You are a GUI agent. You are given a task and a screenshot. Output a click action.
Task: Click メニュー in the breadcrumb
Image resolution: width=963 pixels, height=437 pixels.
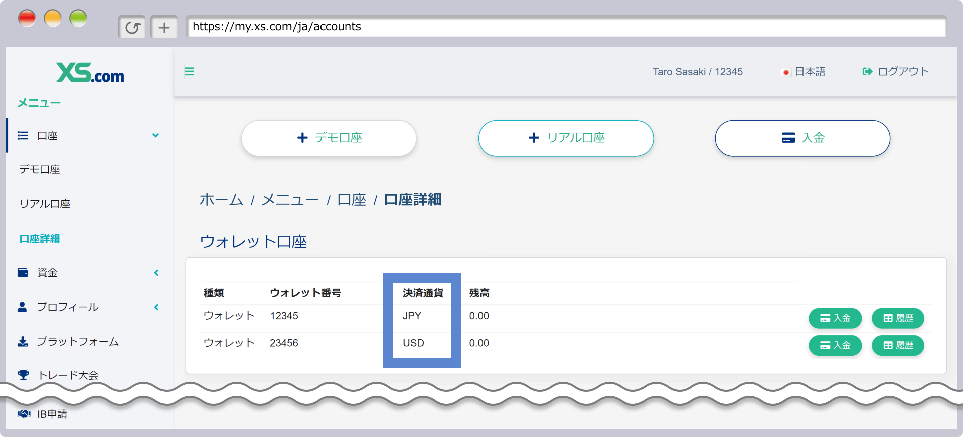pyautogui.click(x=290, y=200)
